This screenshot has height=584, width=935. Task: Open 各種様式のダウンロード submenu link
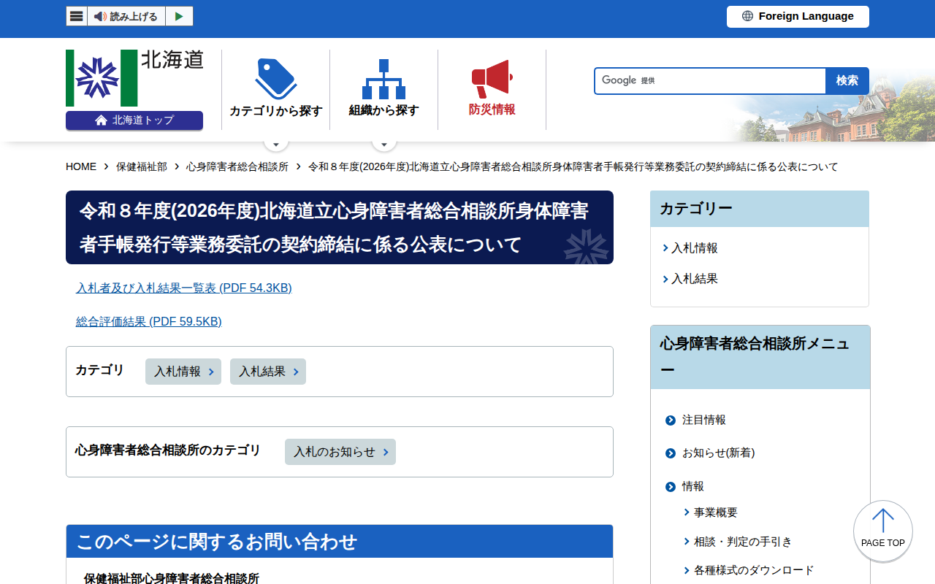tap(754, 570)
